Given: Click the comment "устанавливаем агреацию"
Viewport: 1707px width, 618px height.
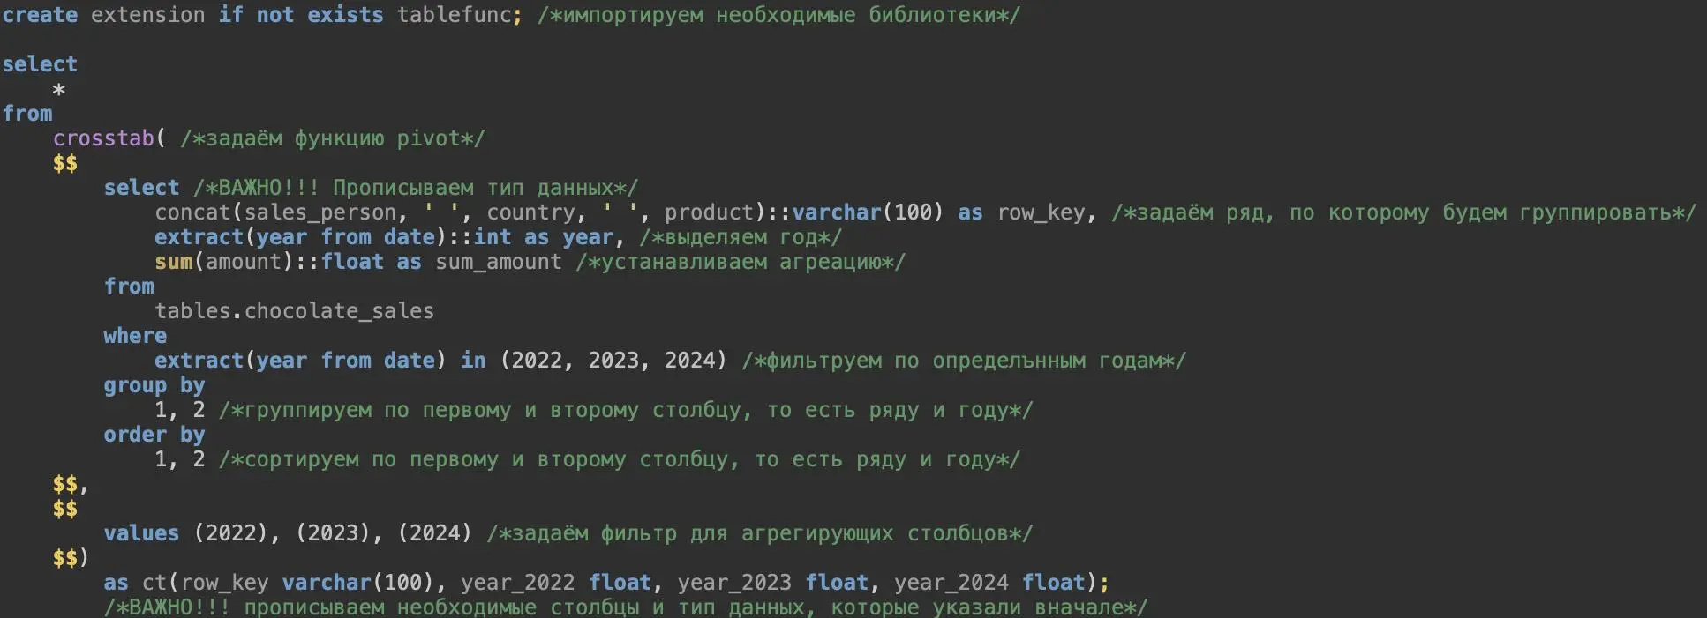Looking at the screenshot, I should pyautogui.click(x=741, y=262).
